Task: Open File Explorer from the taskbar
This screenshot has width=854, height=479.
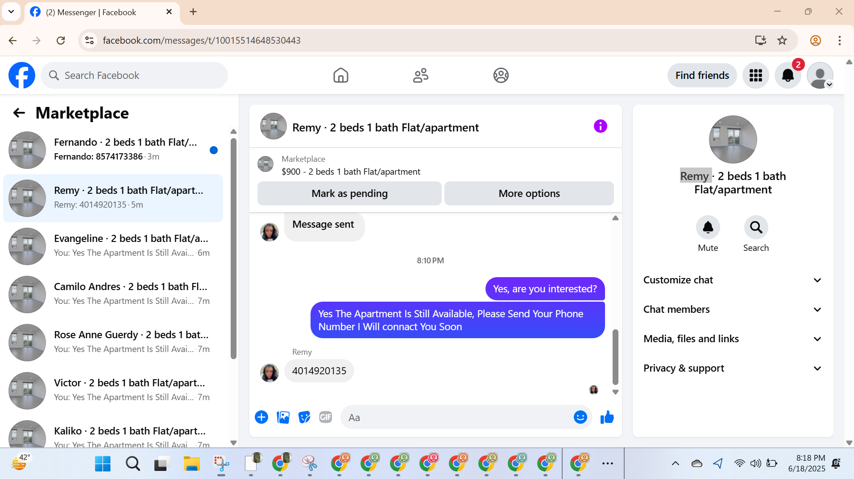Action: coord(191,463)
